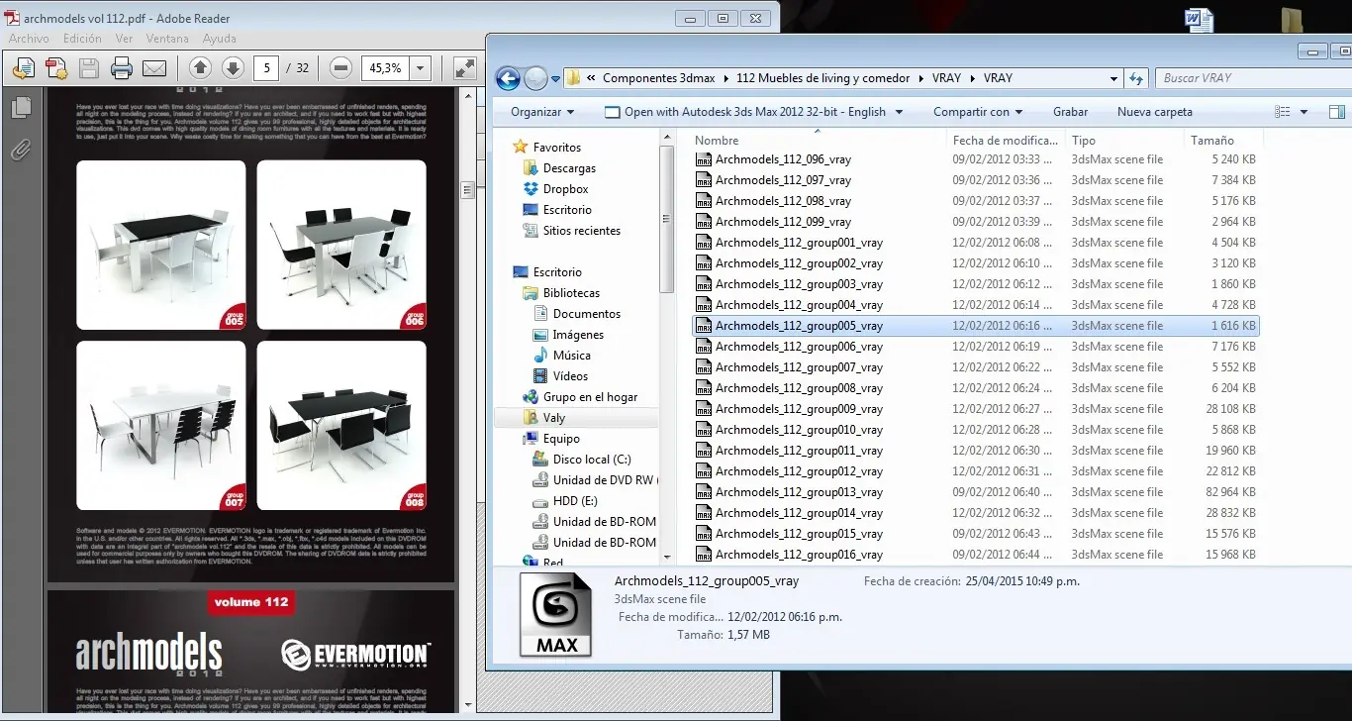Open the Edición menu
Viewport: 1352px width, 721px height.
click(x=82, y=39)
